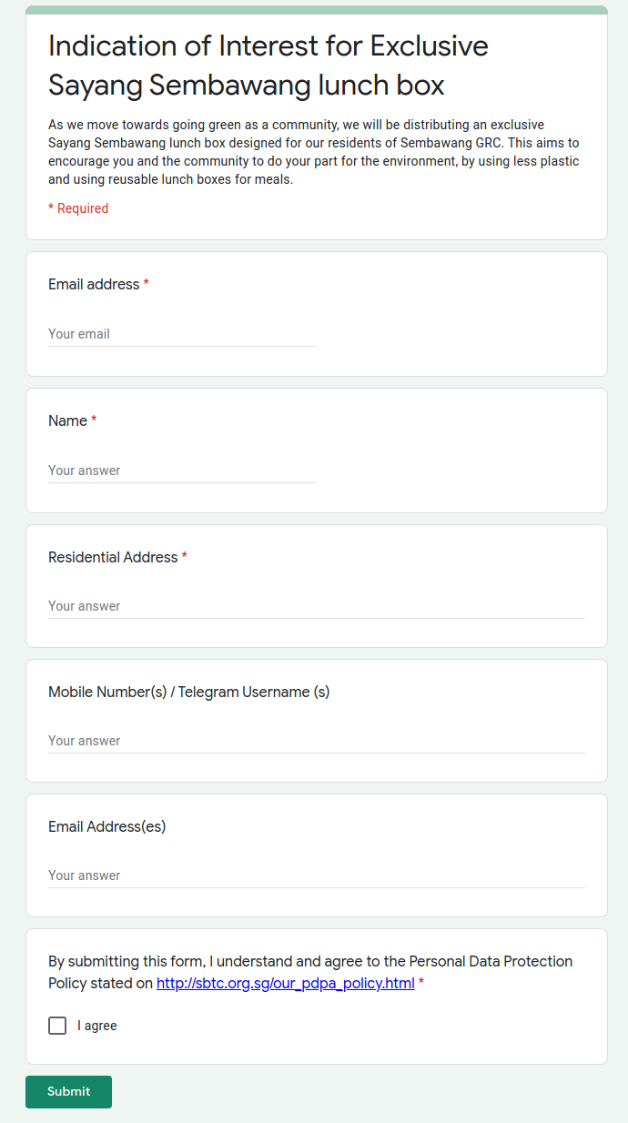
Task: Click the form title heading
Action: (268, 65)
